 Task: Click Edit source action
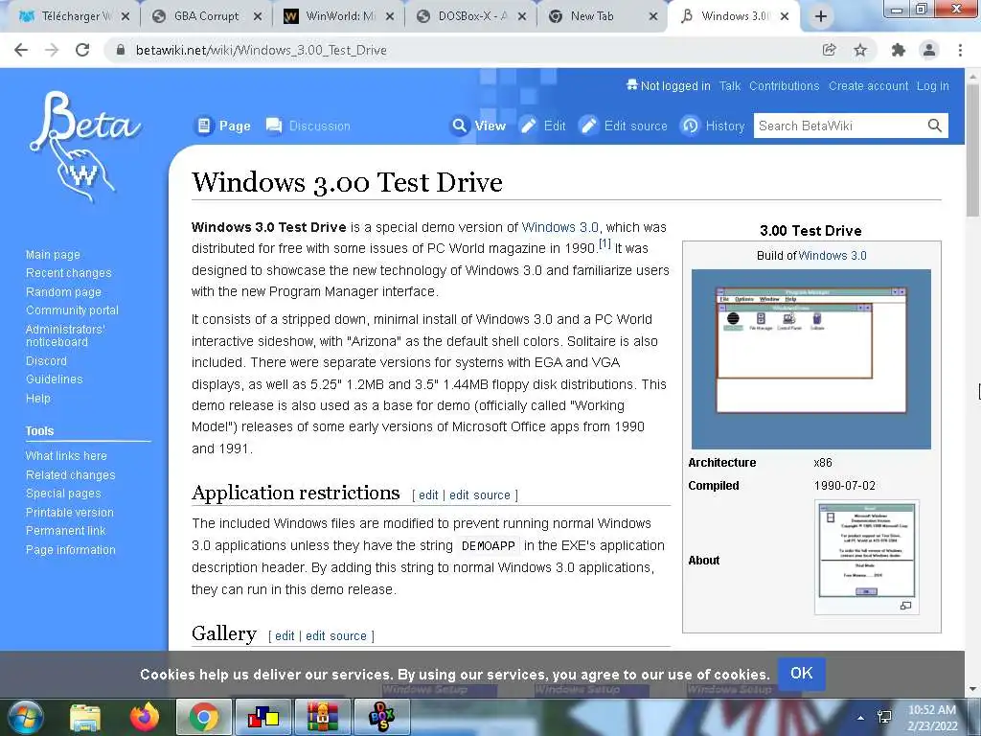point(623,126)
